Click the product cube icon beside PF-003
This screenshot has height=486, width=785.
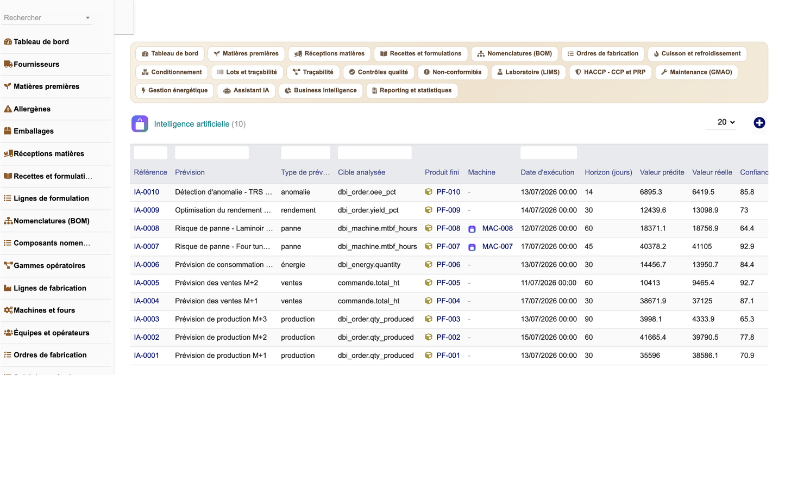pos(429,319)
